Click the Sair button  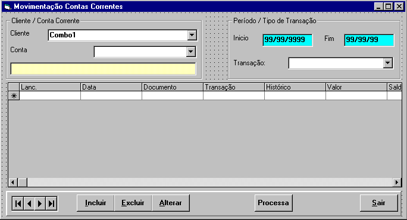tap(378, 203)
